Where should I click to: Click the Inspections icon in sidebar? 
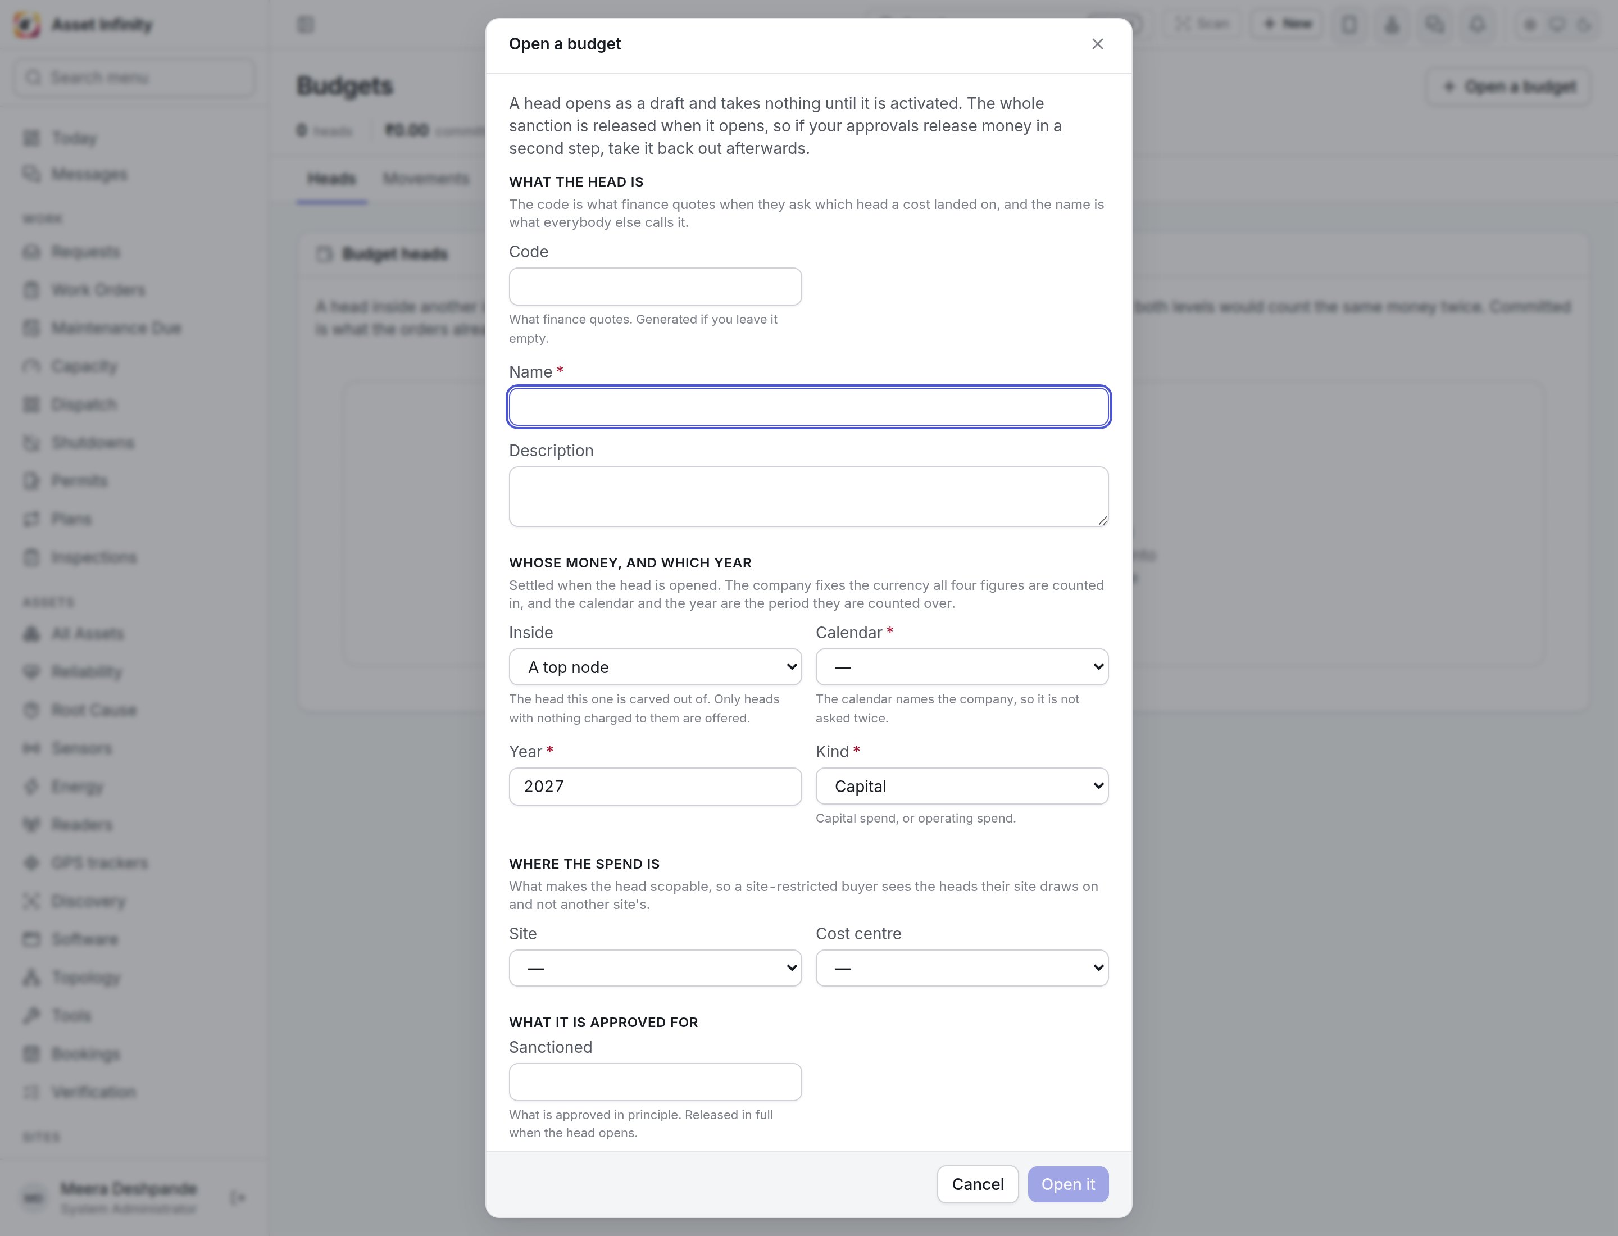(31, 558)
